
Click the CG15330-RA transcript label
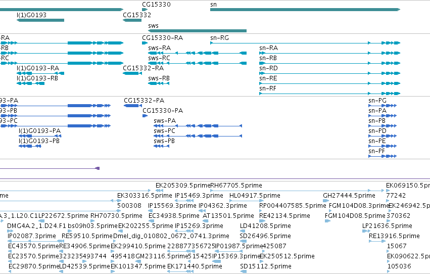162,38
